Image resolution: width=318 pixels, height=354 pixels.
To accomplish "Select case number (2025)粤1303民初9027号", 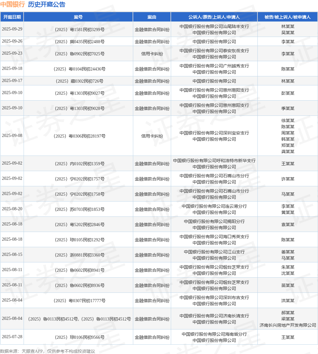I will [79, 93].
